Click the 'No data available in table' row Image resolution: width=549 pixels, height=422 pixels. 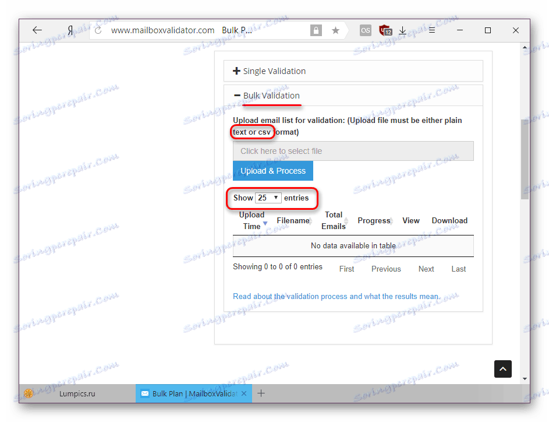(x=353, y=246)
